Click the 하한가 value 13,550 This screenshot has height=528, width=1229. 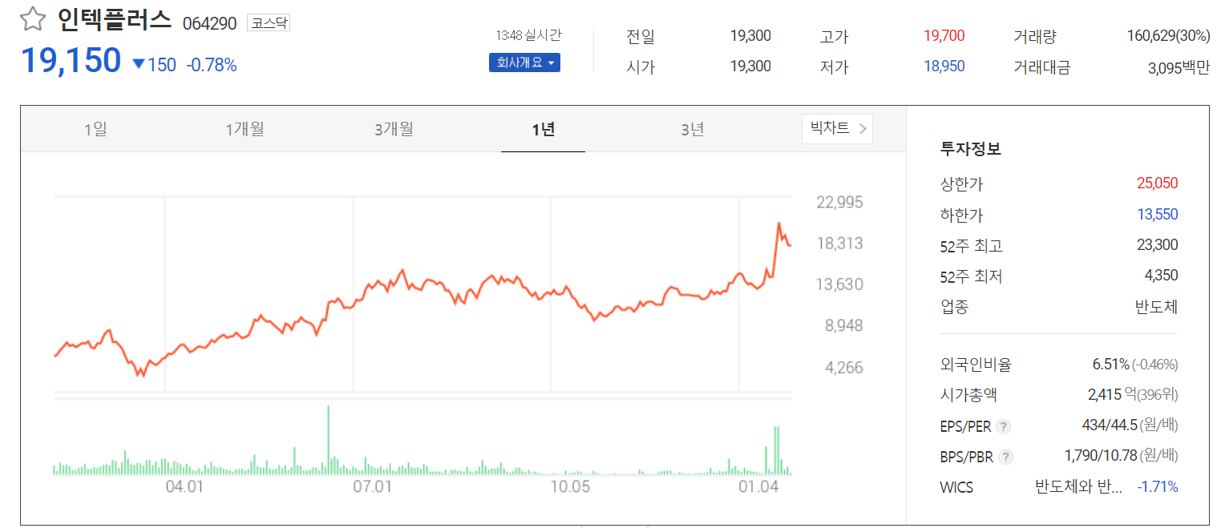[x=1157, y=214]
